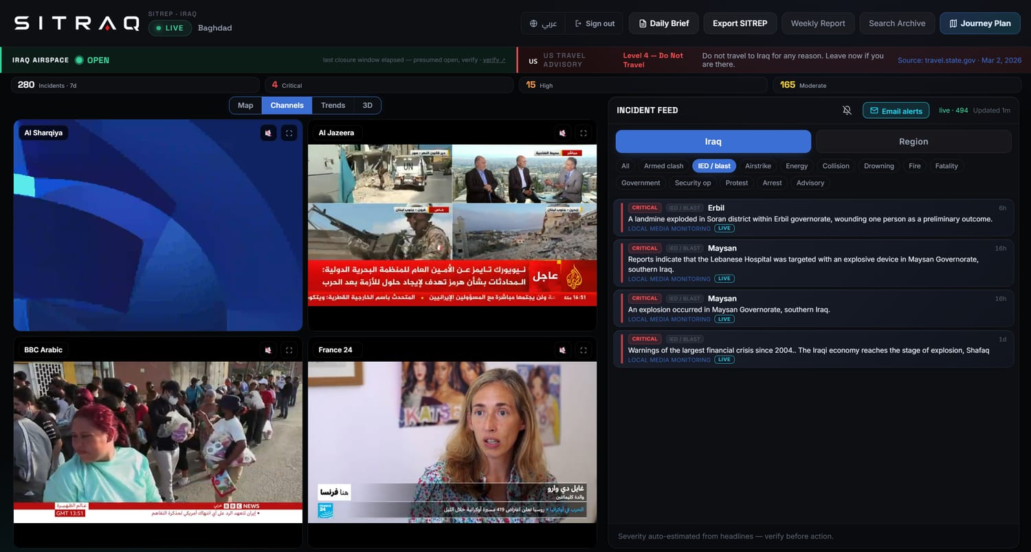Select the Iraq feed tab
Image resolution: width=1031 pixels, height=552 pixels.
tap(713, 141)
